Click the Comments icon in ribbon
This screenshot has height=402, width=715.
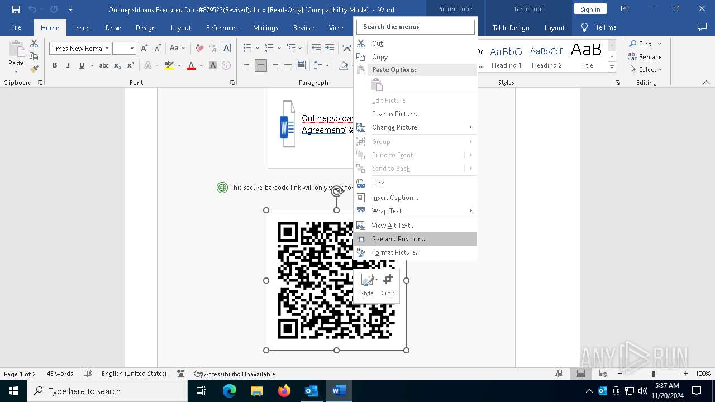[702, 27]
